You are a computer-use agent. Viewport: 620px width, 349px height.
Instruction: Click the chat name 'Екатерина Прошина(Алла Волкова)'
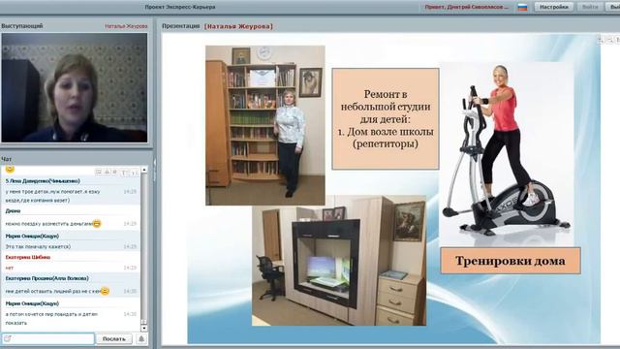click(46, 278)
